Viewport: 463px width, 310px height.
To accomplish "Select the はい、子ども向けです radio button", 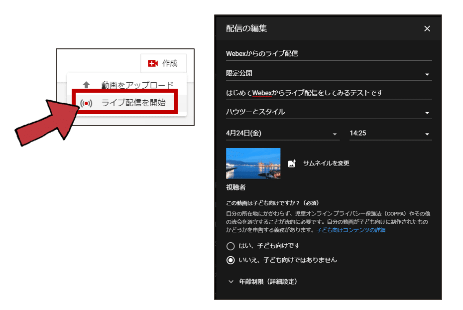I will coord(230,246).
